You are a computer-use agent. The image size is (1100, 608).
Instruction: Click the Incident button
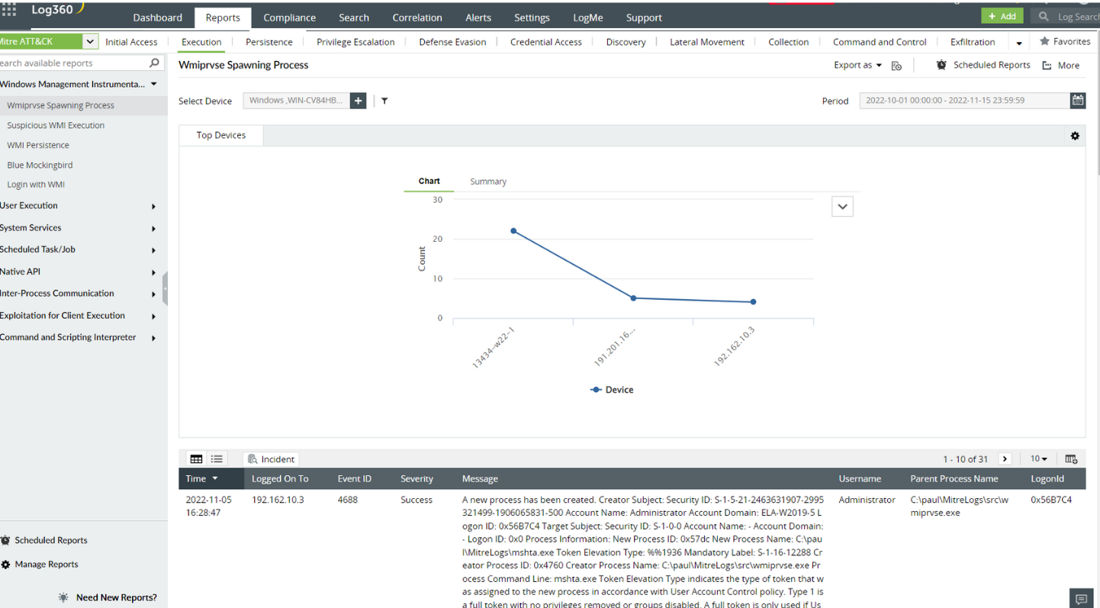pos(271,459)
